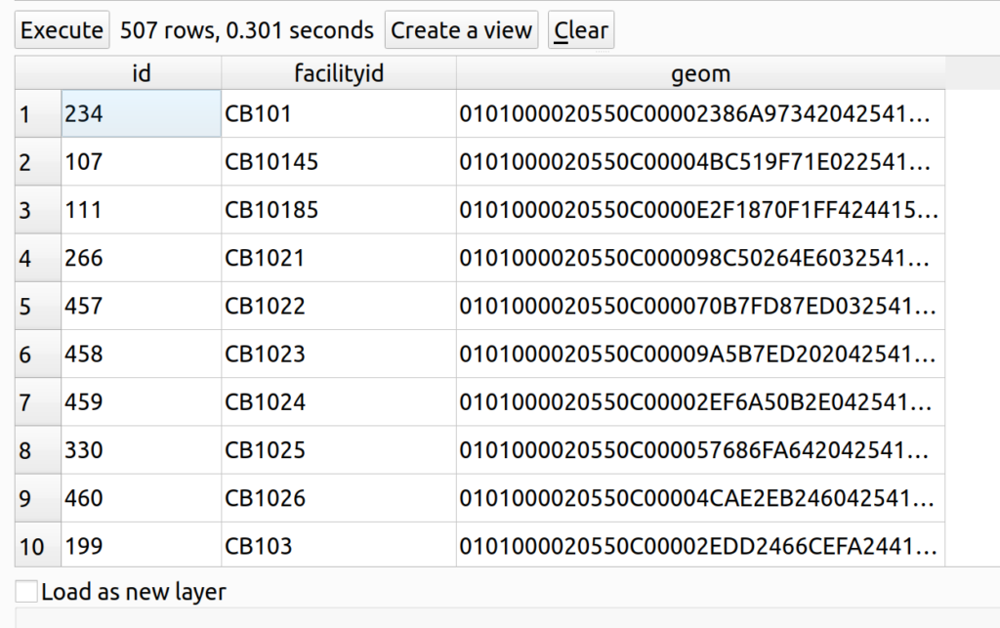Select row number 1 header

(x=37, y=114)
